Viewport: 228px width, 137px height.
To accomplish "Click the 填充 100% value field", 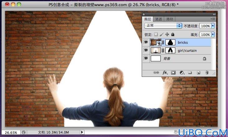I will [205, 35].
